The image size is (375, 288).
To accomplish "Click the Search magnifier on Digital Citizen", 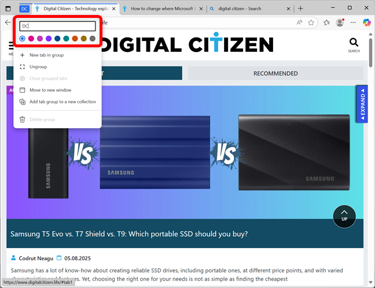I will (354, 45).
